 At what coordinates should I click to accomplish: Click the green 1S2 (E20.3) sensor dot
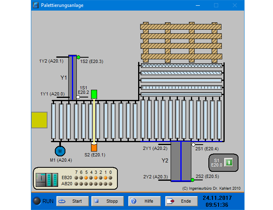[78, 57]
